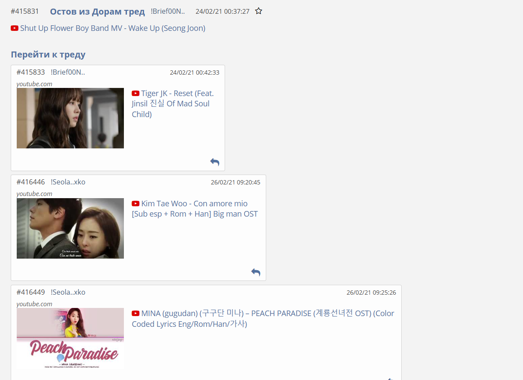The width and height of the screenshot is (523, 380).
Task: Star the thread #415831 as favorite
Action: (258, 11)
